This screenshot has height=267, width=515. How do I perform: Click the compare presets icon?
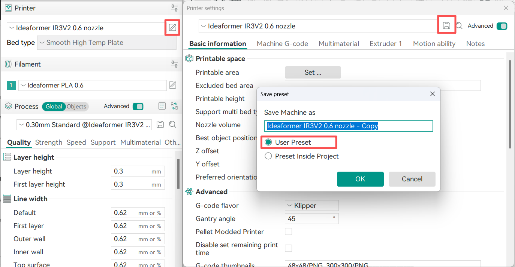pos(174,106)
